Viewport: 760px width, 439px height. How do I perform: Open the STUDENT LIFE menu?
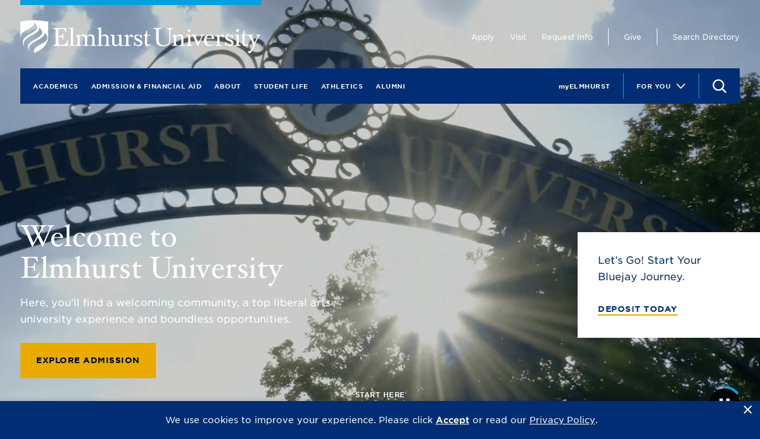point(281,86)
